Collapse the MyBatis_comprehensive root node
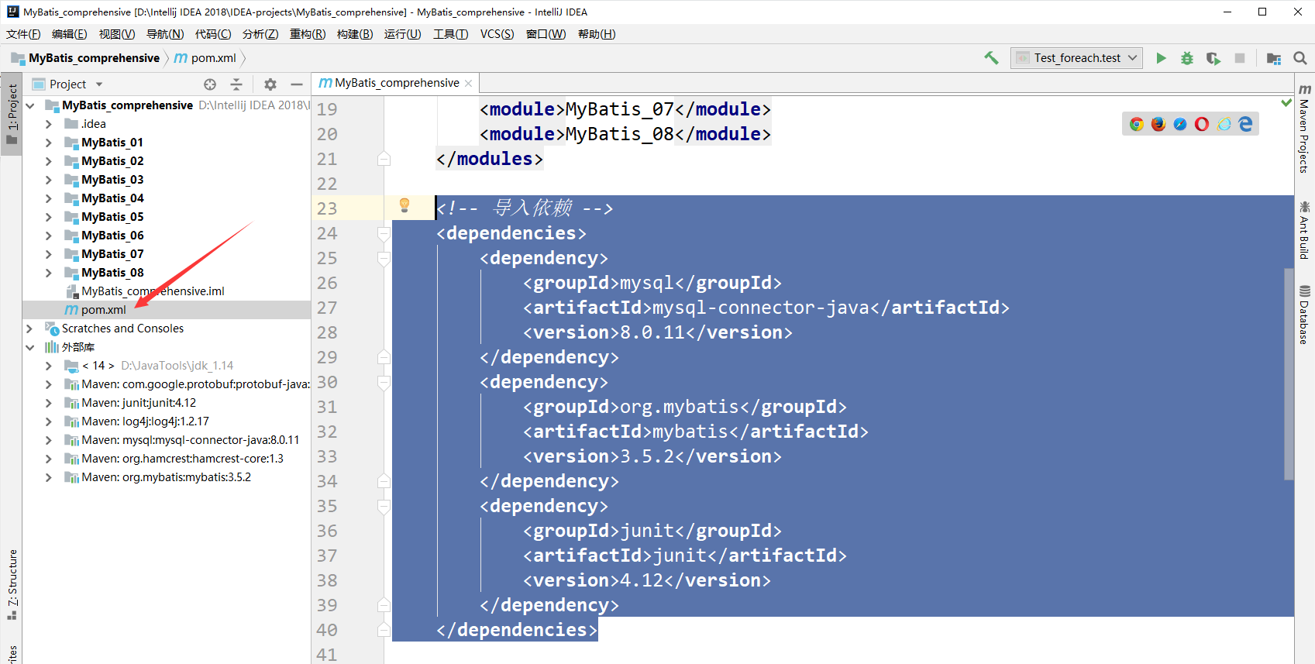Image resolution: width=1315 pixels, height=664 pixels. [30, 105]
